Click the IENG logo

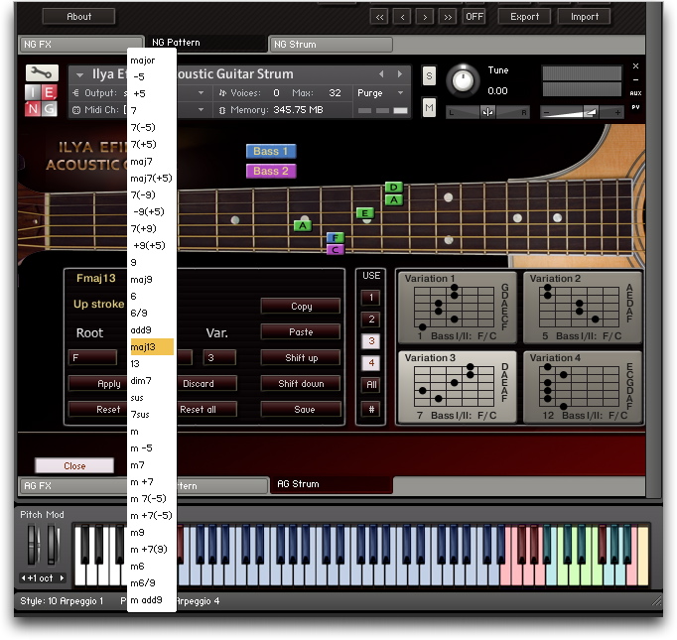pyautogui.click(x=41, y=100)
